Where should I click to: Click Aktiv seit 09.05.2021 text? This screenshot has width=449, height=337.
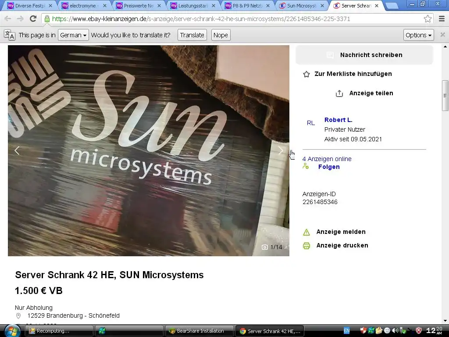(x=353, y=139)
